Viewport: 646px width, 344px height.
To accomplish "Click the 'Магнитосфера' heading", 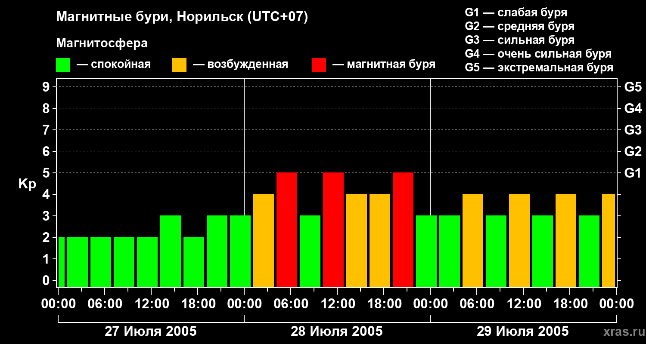I will (102, 43).
